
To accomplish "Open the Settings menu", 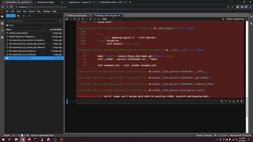I will pyautogui.click(x=47, y=11).
